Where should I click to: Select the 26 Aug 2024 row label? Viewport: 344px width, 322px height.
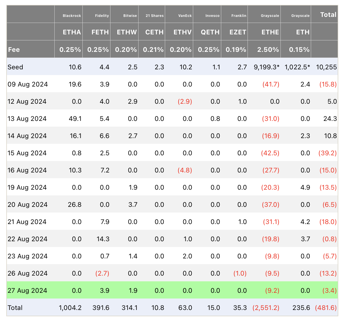point(28,273)
